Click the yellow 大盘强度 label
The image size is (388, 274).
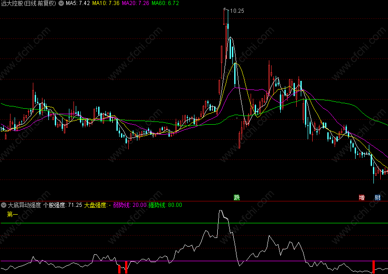coord(97,205)
